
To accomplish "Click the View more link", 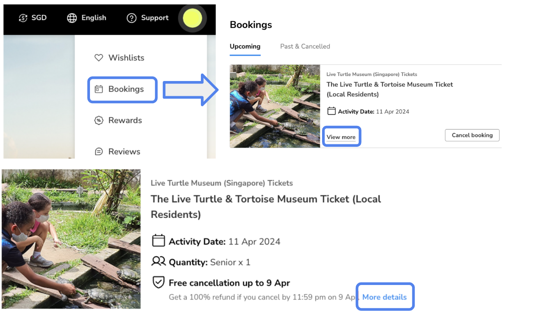I will click(341, 137).
